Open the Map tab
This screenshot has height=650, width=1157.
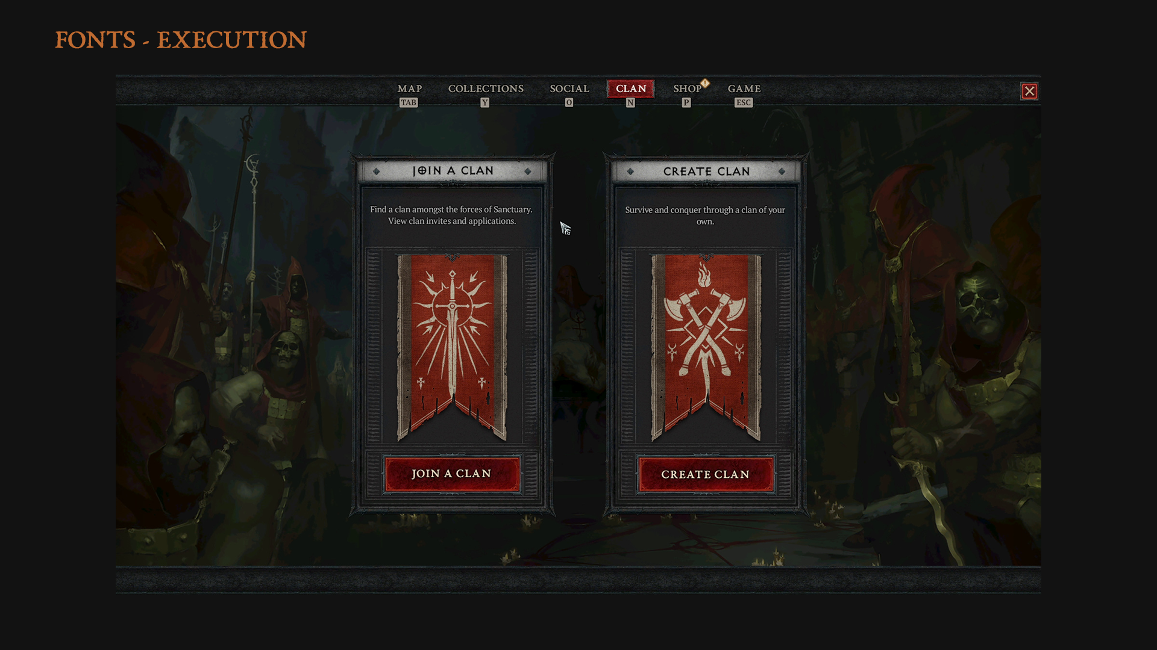point(410,88)
